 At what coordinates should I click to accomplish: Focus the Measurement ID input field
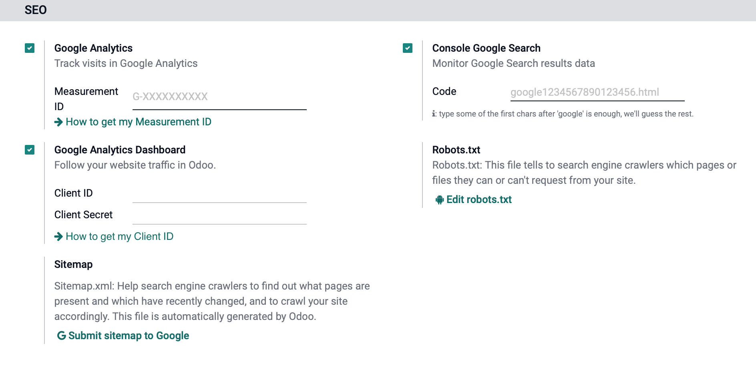[x=219, y=97]
